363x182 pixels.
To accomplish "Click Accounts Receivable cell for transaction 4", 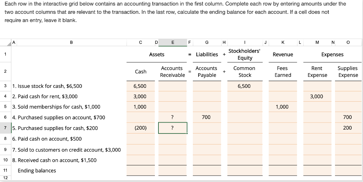I will [x=173, y=117].
